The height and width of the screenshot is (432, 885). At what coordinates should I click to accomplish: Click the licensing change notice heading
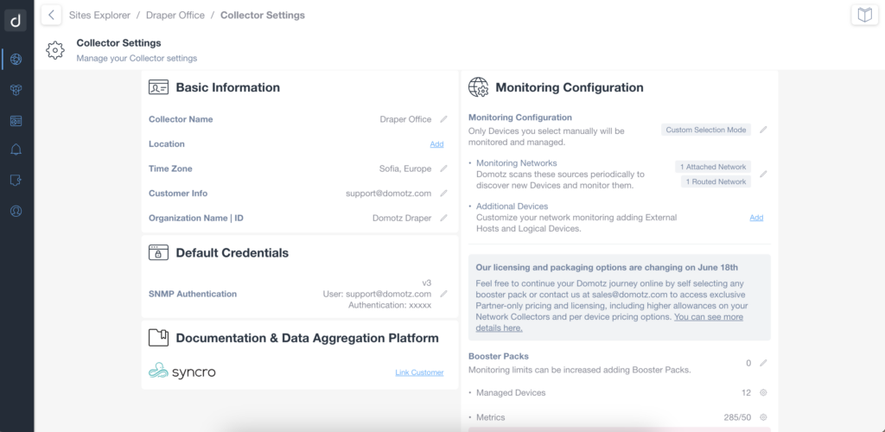607,267
